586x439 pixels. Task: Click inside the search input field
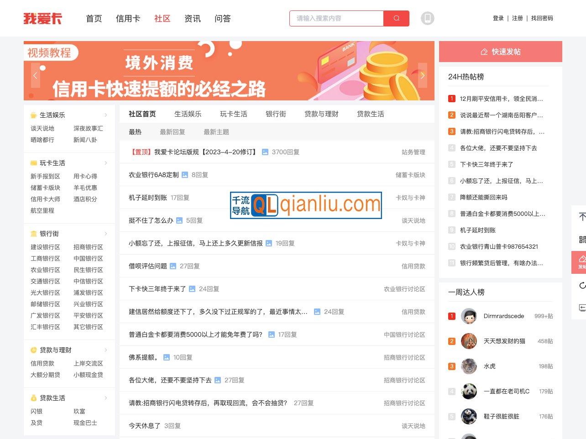click(338, 18)
